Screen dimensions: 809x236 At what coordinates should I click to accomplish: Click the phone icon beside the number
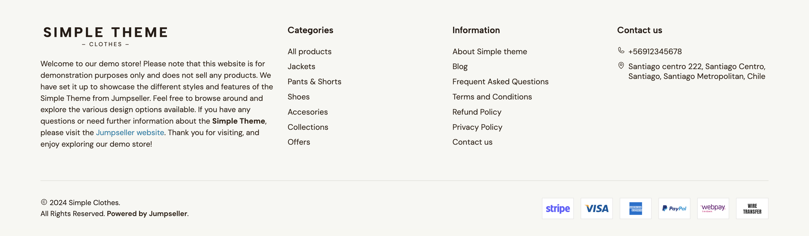coord(621,50)
